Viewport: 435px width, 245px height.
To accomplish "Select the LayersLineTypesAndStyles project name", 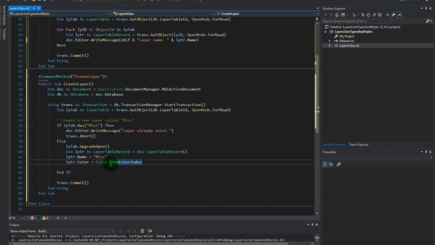I will point(353,32).
